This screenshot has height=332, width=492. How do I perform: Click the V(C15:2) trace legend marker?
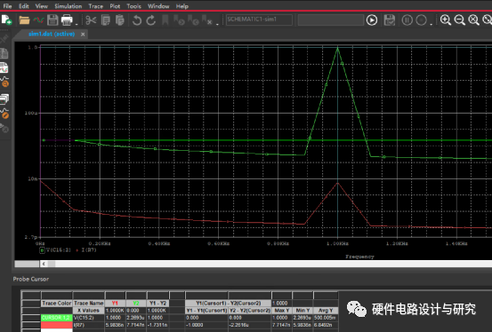pyautogui.click(x=42, y=250)
